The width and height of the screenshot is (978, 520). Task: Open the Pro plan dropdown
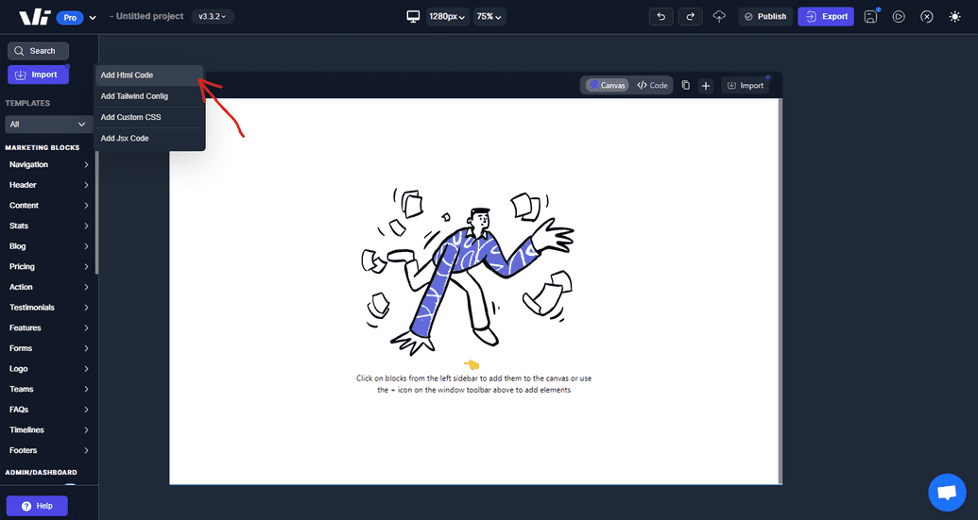[x=77, y=17]
